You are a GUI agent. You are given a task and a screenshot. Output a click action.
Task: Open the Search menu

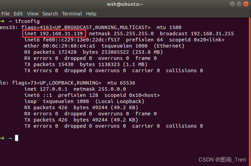point(50,14)
